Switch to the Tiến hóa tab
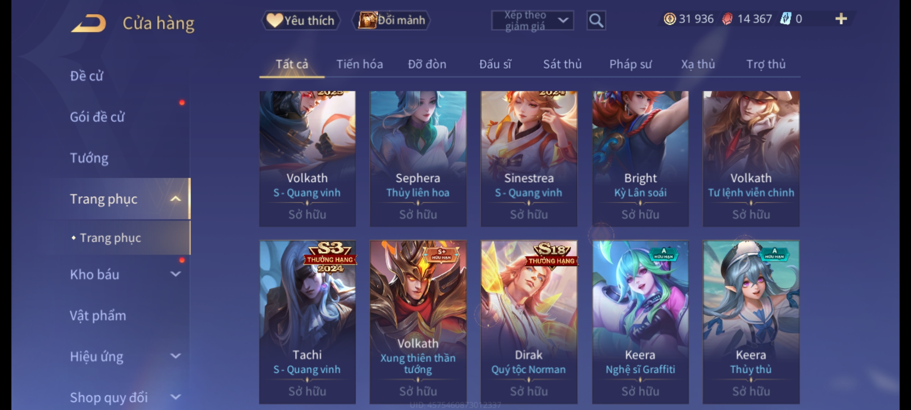 click(x=359, y=64)
